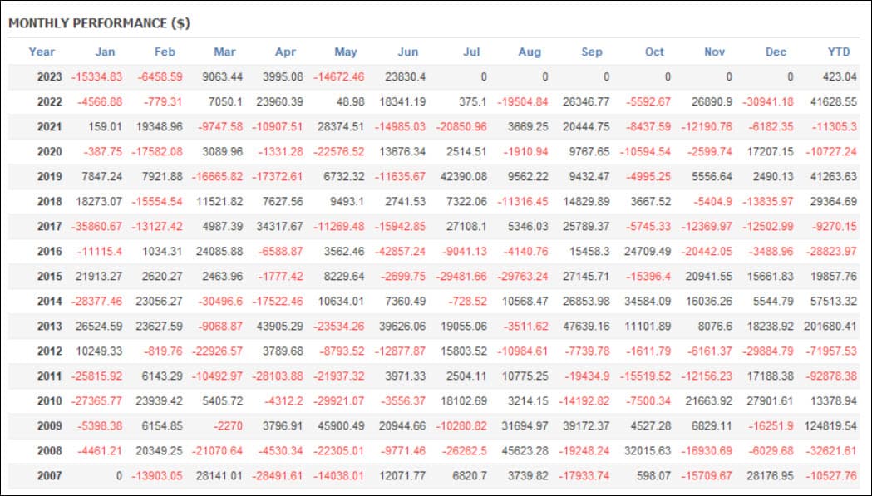Click the 2013 Sep value 47639.16

pos(585,326)
